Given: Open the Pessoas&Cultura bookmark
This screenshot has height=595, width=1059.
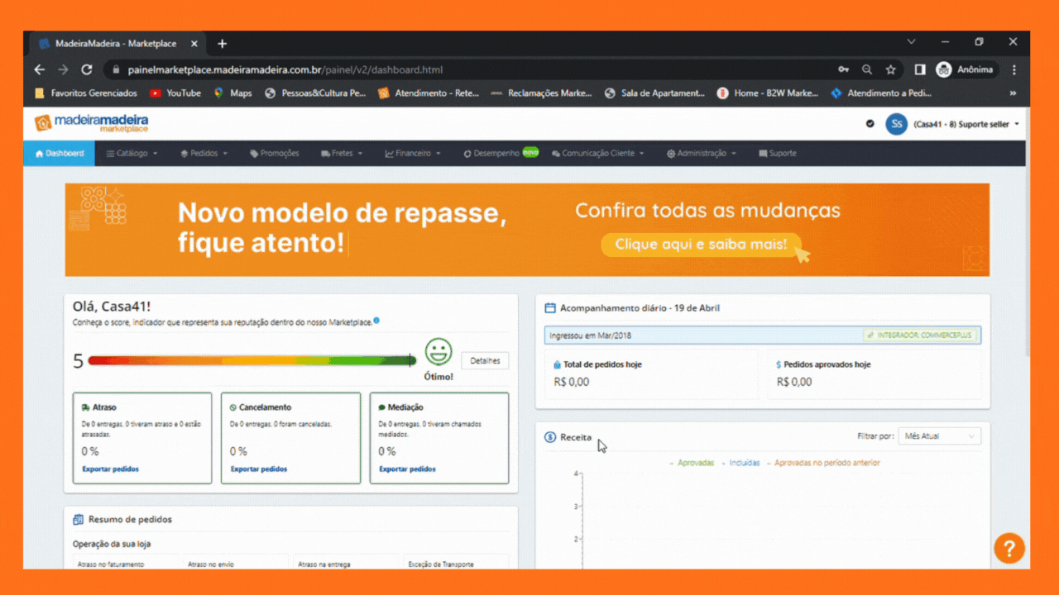Looking at the screenshot, I should point(315,93).
